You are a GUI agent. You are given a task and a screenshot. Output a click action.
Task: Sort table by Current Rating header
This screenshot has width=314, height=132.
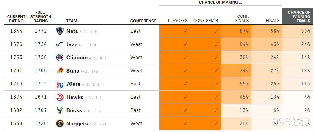pos(16,19)
